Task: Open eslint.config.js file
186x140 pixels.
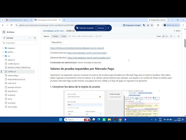Action: [13, 76]
